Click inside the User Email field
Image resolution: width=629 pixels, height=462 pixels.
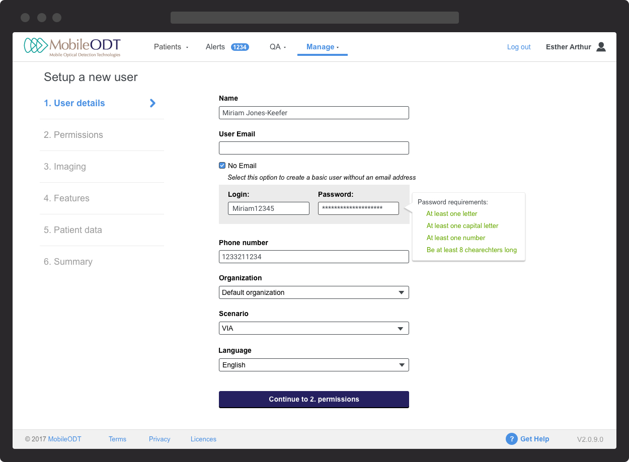pyautogui.click(x=313, y=147)
